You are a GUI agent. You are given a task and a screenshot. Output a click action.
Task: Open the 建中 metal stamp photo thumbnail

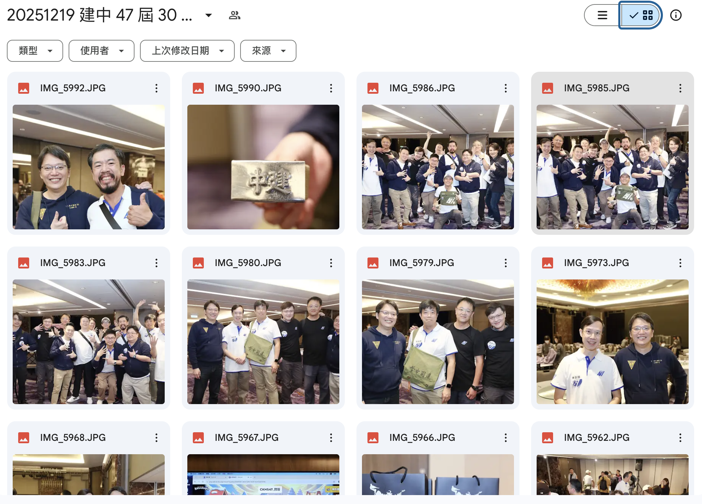[x=263, y=167]
